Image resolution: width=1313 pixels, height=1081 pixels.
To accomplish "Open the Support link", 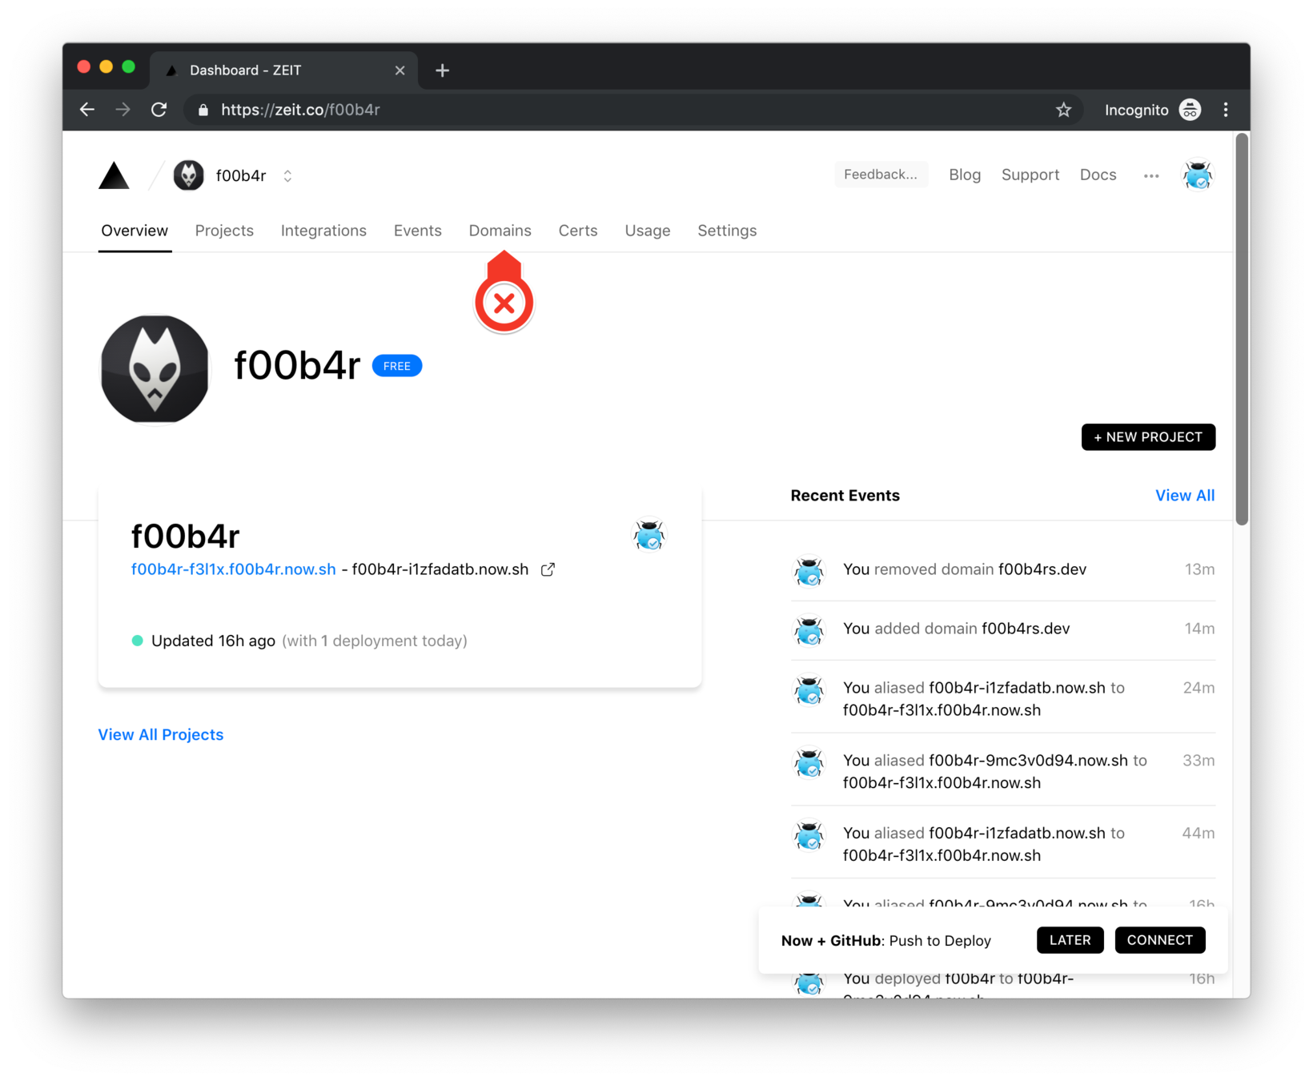I will [x=1030, y=175].
